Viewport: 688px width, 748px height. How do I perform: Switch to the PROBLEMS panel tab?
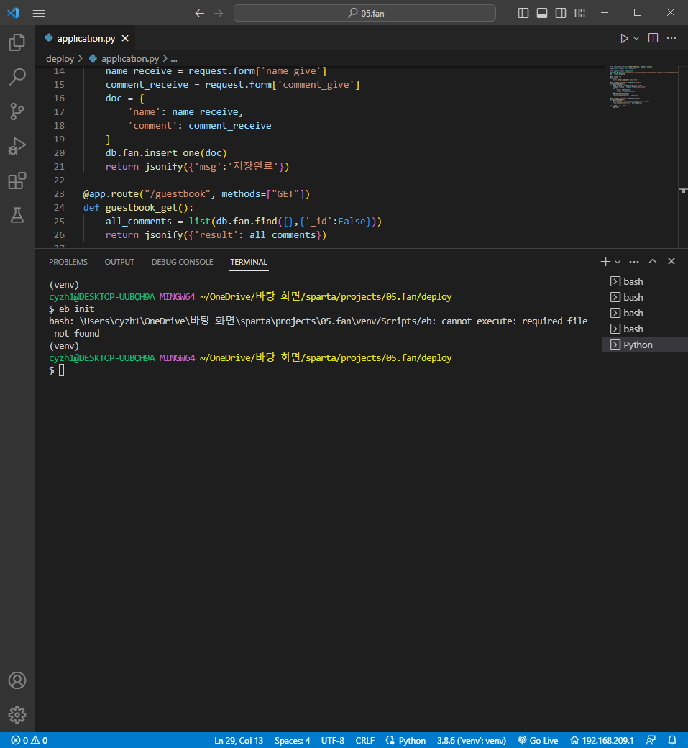tap(68, 262)
